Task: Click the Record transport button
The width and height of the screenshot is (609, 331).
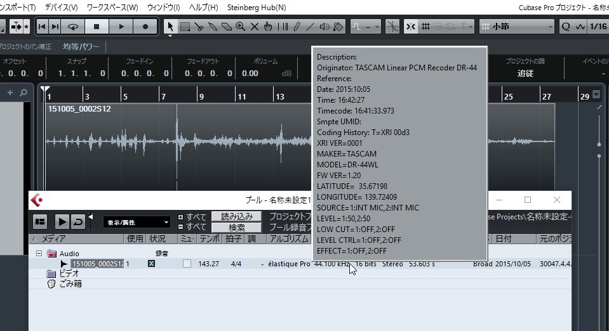Action: (x=145, y=27)
